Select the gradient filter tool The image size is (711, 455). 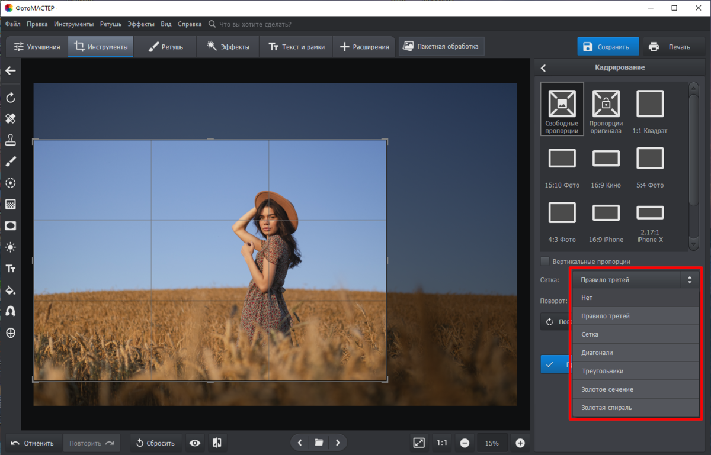pos(10,204)
